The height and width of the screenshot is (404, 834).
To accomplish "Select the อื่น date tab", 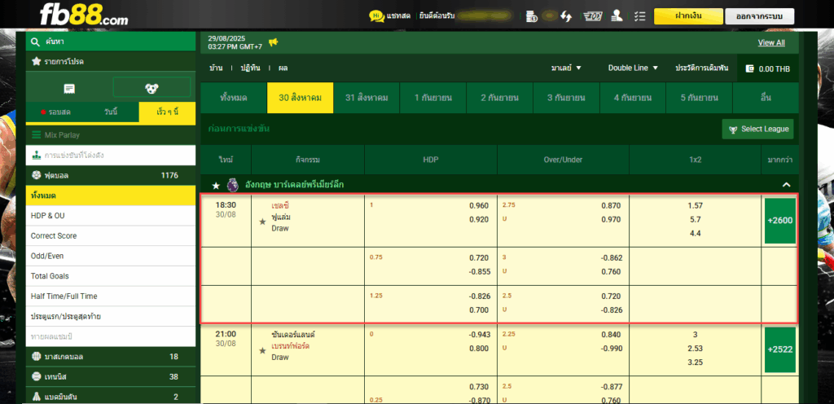I will coord(766,98).
